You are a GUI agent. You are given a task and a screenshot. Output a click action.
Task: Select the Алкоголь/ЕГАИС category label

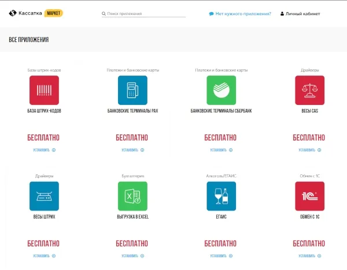tap(222, 176)
